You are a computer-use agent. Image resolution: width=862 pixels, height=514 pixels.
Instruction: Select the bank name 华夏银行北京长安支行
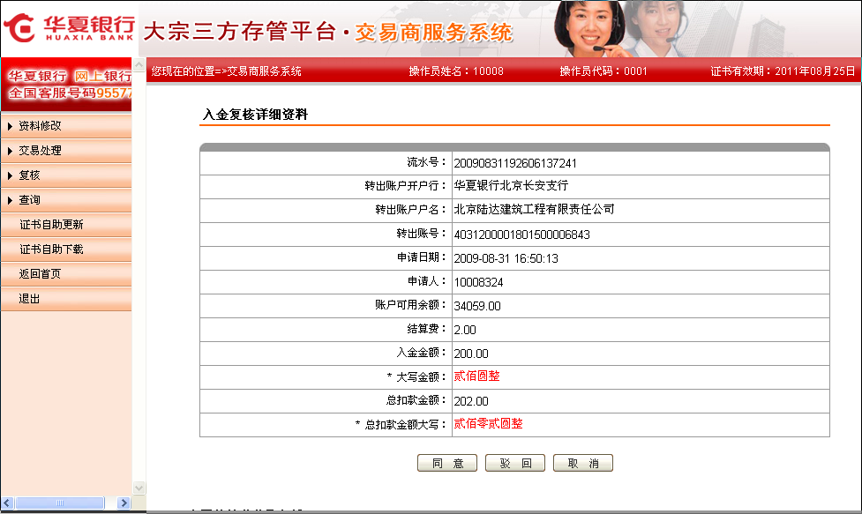(511, 186)
